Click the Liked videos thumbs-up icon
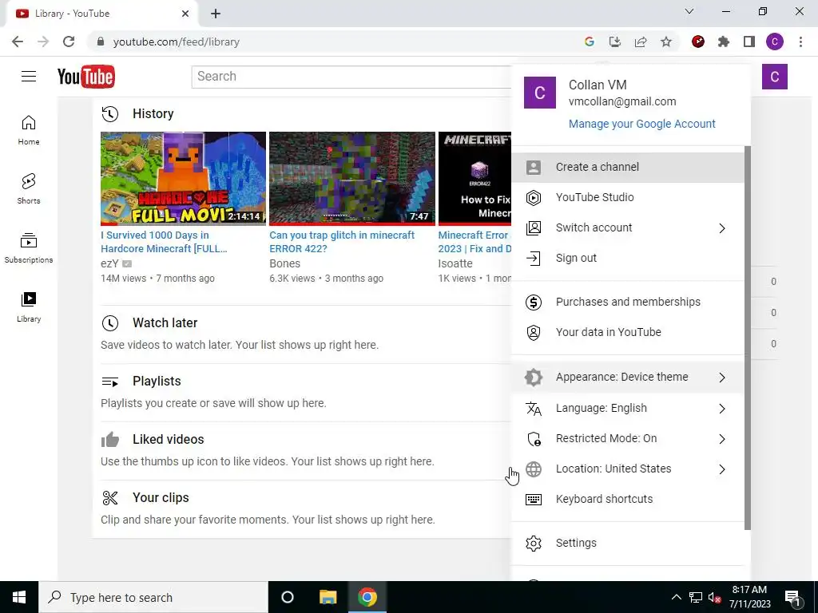Viewport: 818px width, 613px height. [110, 440]
